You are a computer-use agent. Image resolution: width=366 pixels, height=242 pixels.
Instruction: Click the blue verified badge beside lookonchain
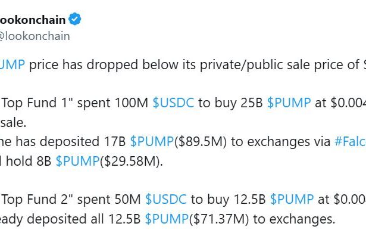pyautogui.click(x=76, y=20)
